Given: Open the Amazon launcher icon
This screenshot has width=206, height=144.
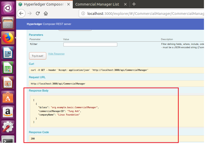Looking at the screenshot, I should tap(8, 112).
